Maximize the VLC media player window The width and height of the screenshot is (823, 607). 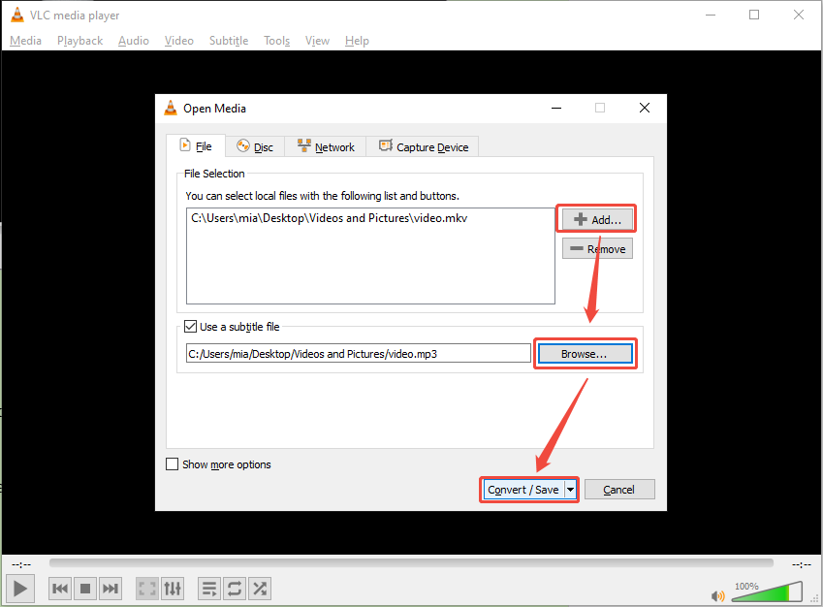(754, 15)
